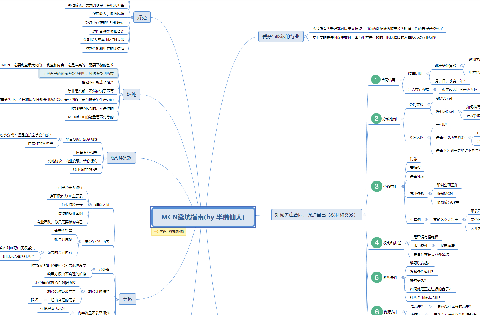Viewport: 480px width, 315px height.
Task: Open the yellow note icon below the central topic
Action: coord(156,232)
